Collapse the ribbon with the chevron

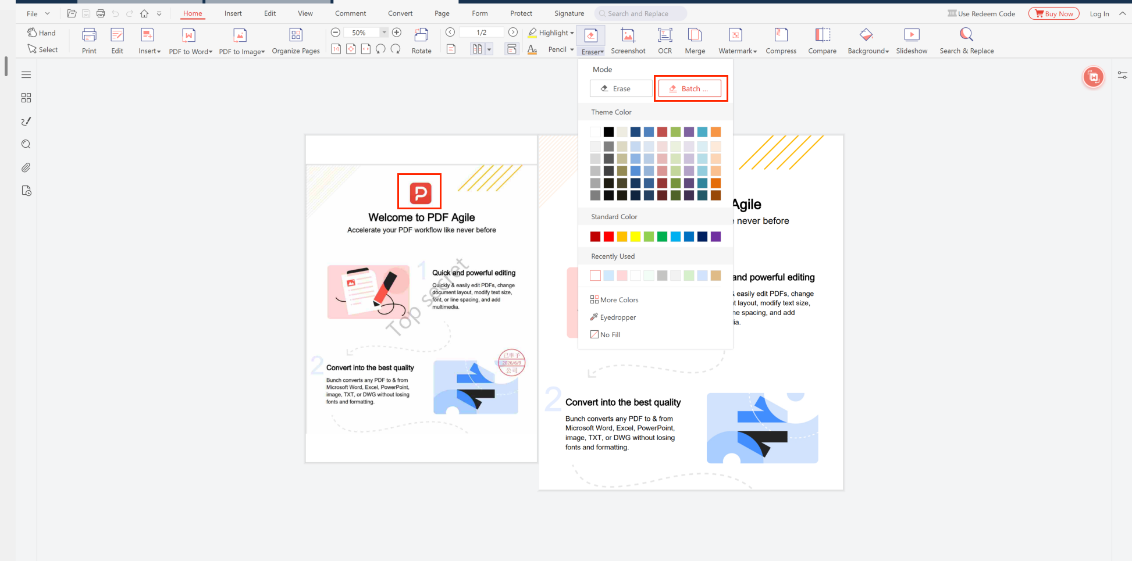coord(1122,13)
